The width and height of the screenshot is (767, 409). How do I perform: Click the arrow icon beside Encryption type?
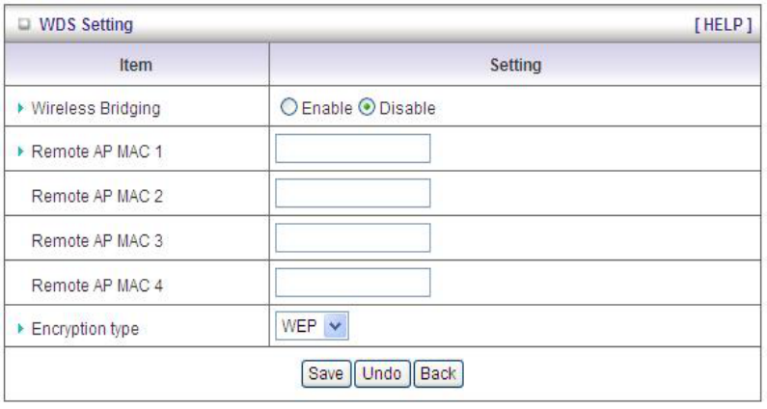(x=22, y=329)
